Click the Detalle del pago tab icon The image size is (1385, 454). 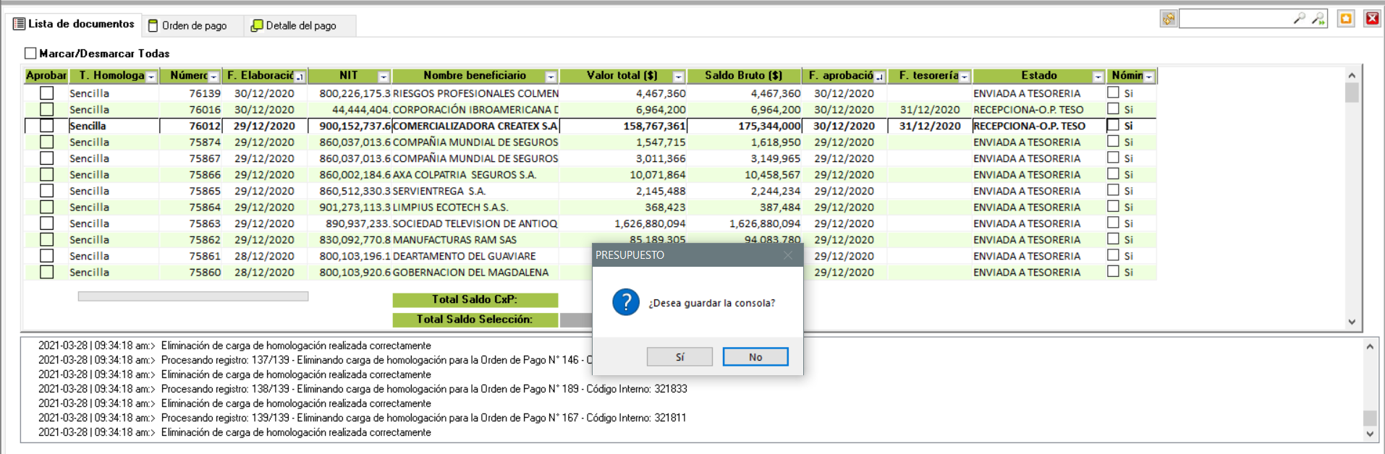tap(256, 26)
